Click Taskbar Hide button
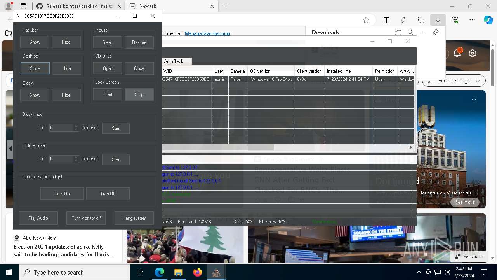497x280 pixels. [66, 42]
